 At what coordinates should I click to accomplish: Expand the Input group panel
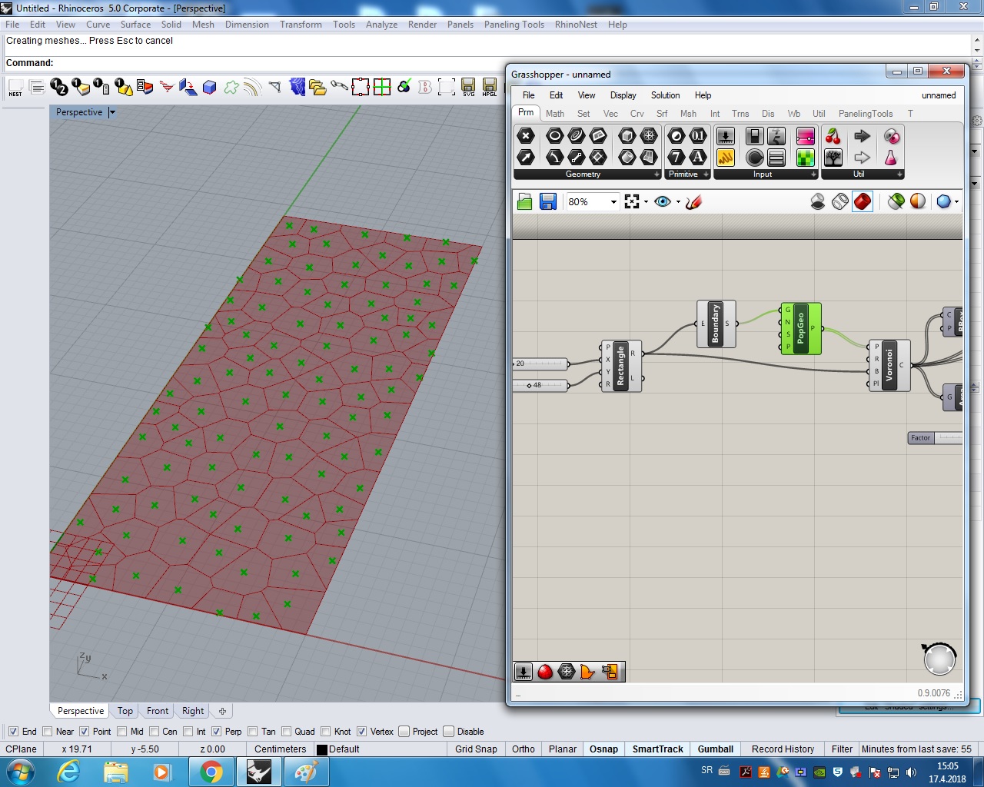pyautogui.click(x=813, y=174)
